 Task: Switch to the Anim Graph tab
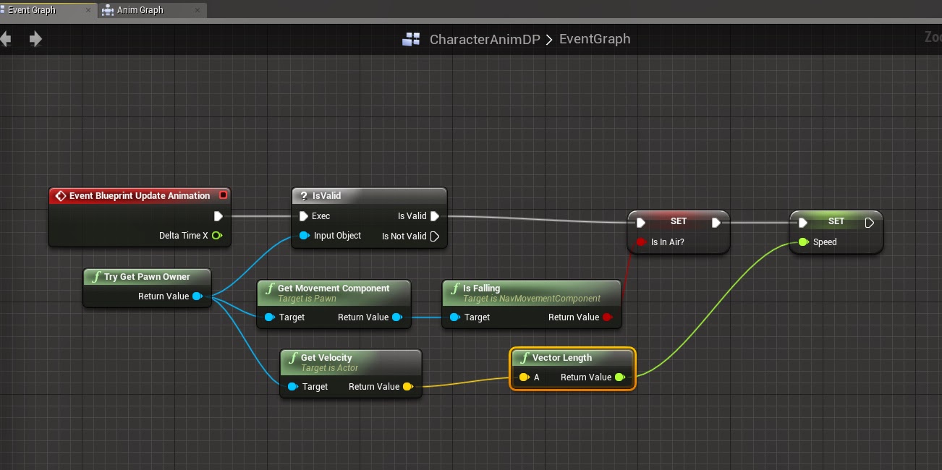[x=142, y=11]
